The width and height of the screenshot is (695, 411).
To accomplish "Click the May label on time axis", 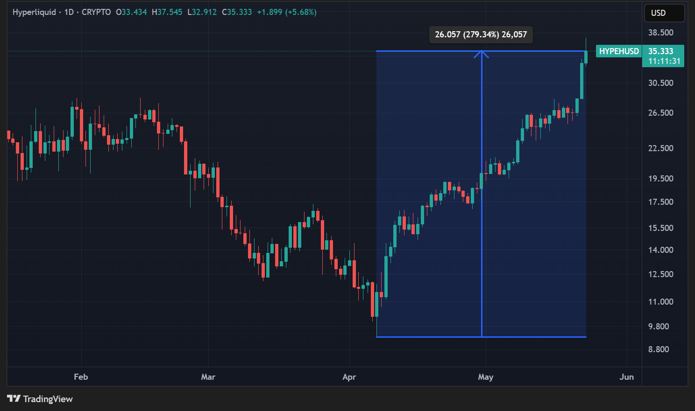I will 486,377.
